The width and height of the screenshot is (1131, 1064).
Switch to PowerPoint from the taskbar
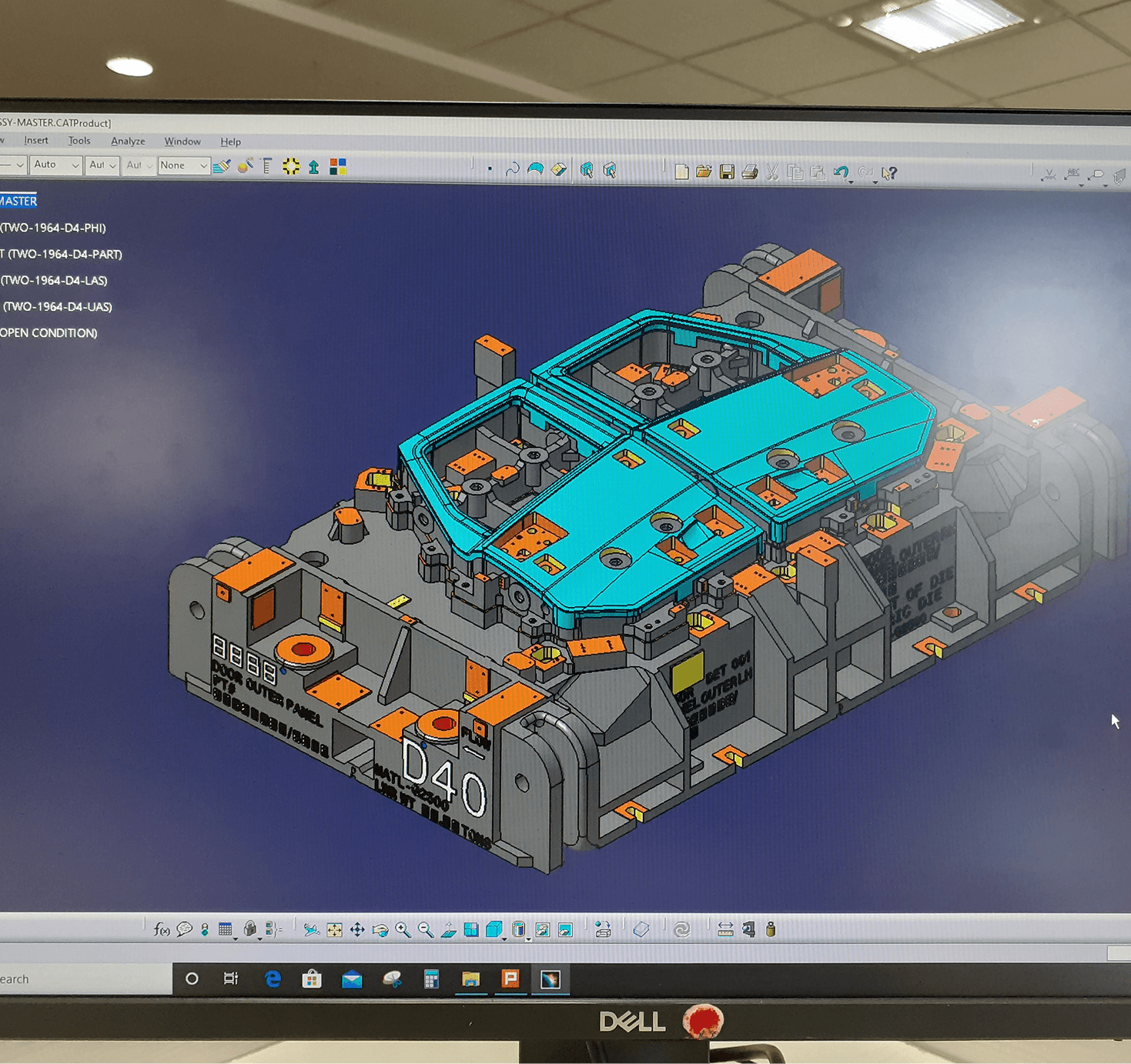[x=510, y=979]
